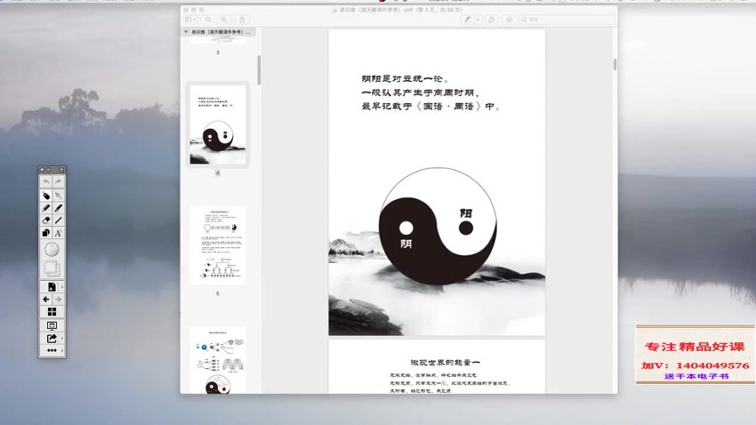Click the share button in the Preview toolbar
Screen dimensions: 756x425
point(242,20)
